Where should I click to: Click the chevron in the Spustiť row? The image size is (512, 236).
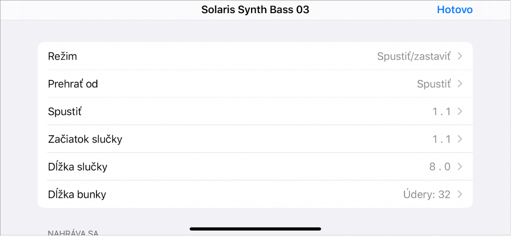460,112
